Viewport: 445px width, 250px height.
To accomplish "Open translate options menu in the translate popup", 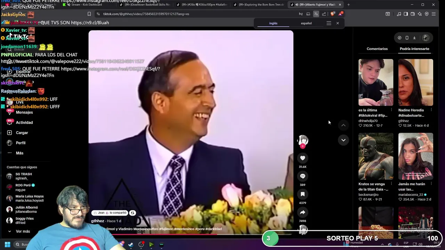I will (x=329, y=23).
